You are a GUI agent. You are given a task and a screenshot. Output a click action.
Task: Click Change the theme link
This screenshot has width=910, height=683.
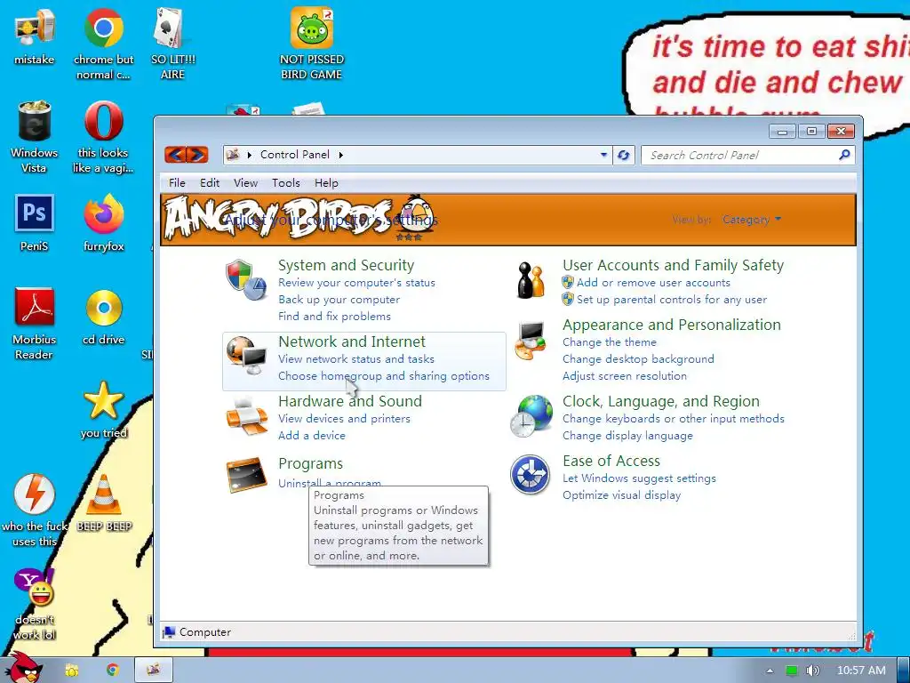tap(610, 342)
